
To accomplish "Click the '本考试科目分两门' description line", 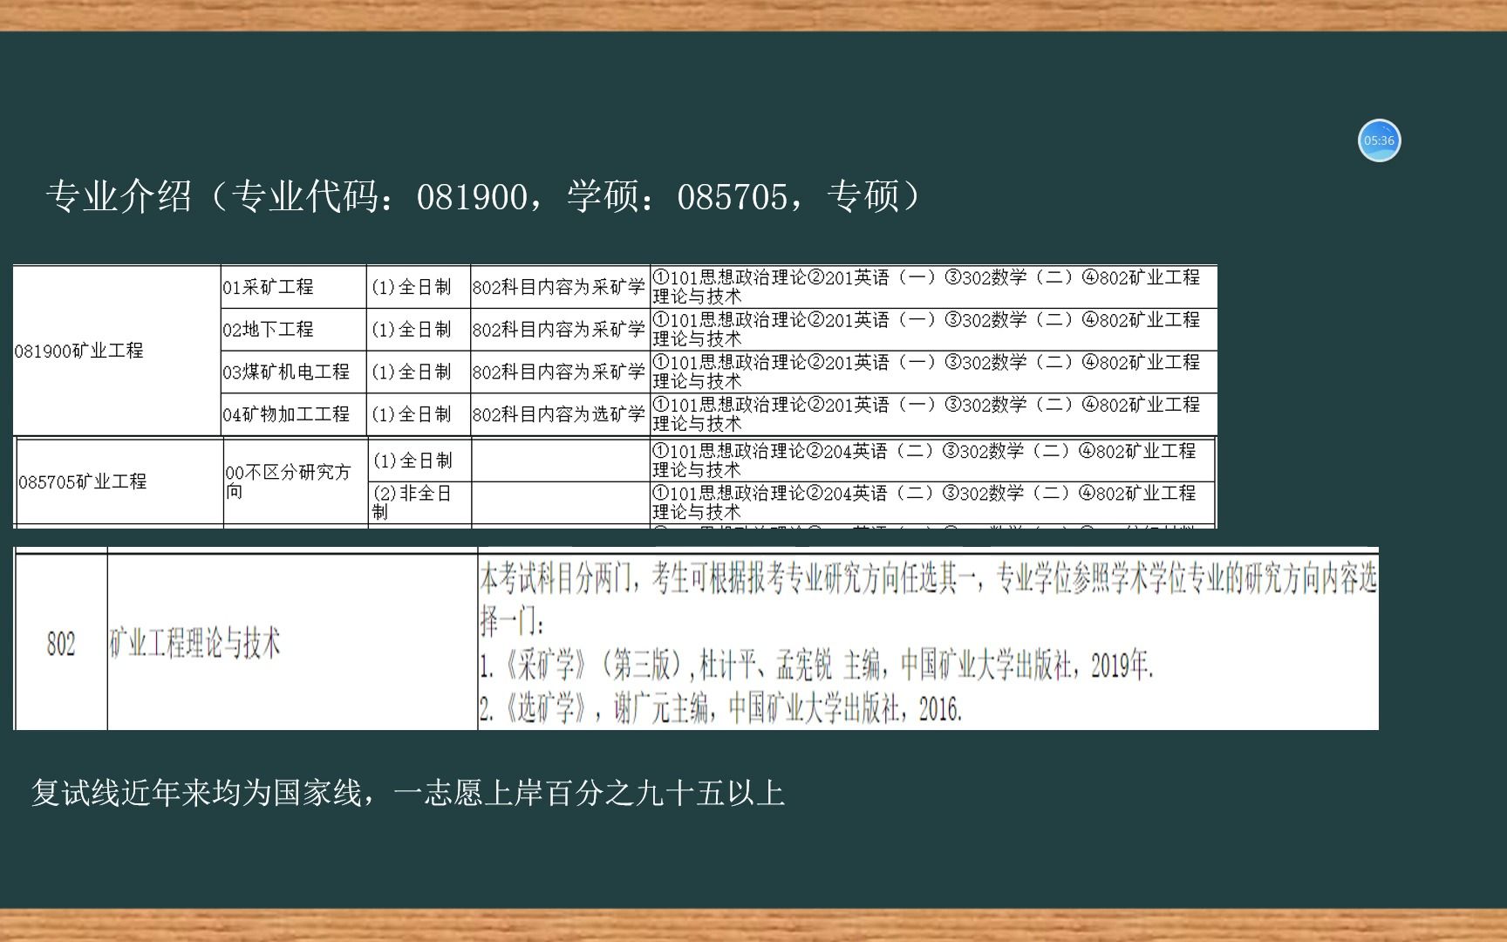I will coord(929,600).
